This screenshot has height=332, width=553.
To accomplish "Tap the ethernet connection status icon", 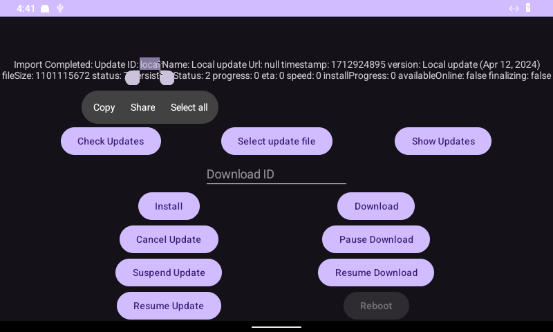I will [514, 8].
